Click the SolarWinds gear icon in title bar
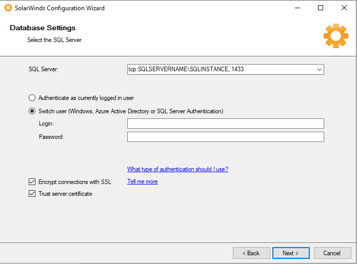Viewport: 357px width, 264px height. 8,8
